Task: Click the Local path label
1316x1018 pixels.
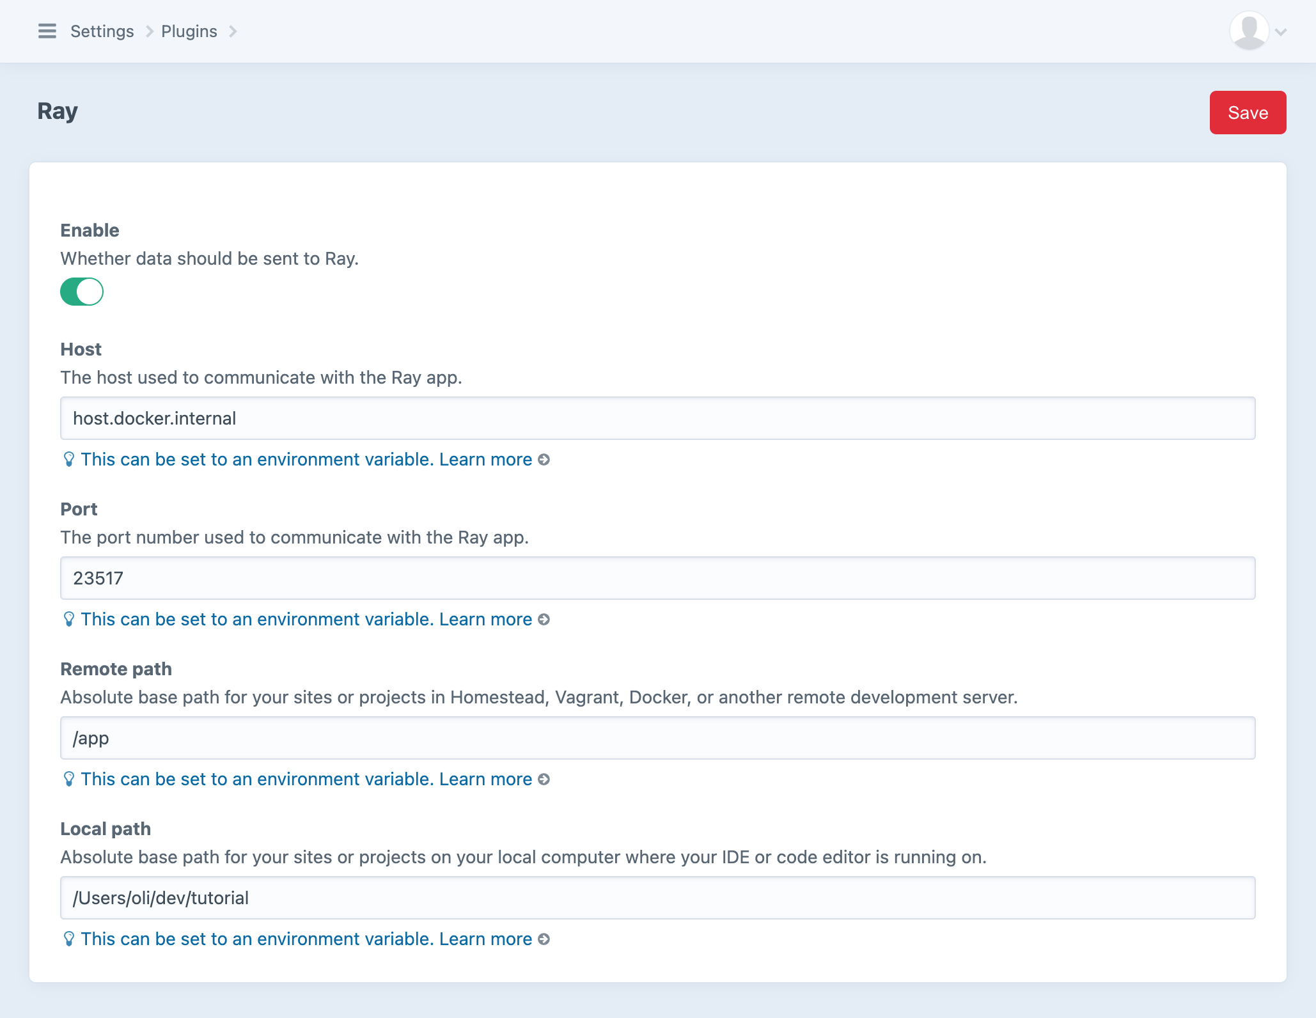Action: 106,829
